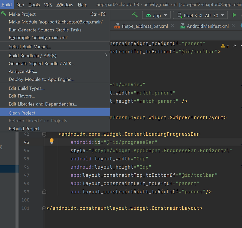Select Clean Project from Build menu
The height and width of the screenshot is (228, 242).
22,113
